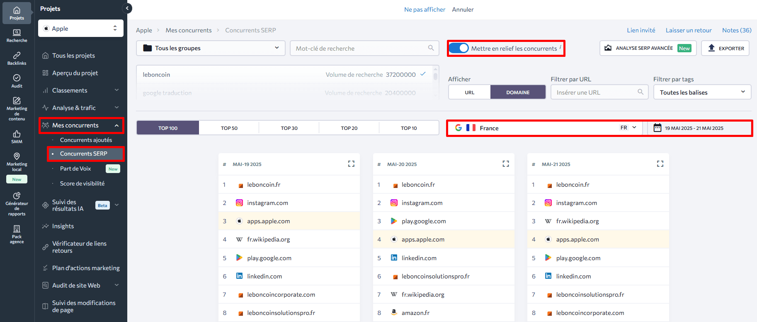Collapse the sidebar with arrow button
This screenshot has width=757, height=322.
127,8
